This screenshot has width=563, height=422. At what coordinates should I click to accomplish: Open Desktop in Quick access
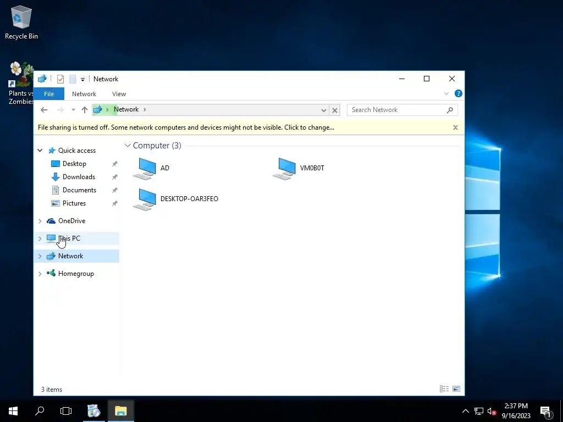74,164
